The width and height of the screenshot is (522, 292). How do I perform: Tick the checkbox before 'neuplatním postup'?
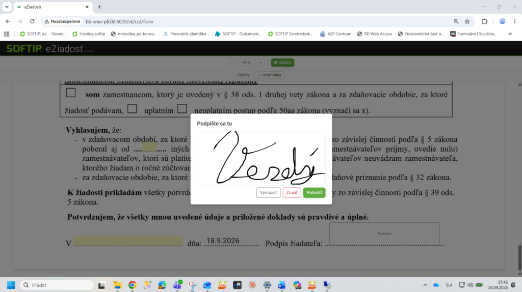(182, 109)
